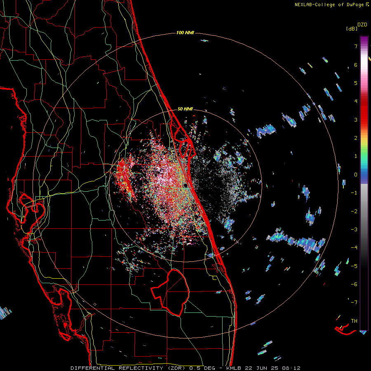The width and height of the screenshot is (371, 371).
Task: Click the TH threshold label on the color scale
Action: point(354,321)
